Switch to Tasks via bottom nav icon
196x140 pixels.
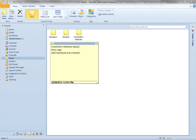25,134
